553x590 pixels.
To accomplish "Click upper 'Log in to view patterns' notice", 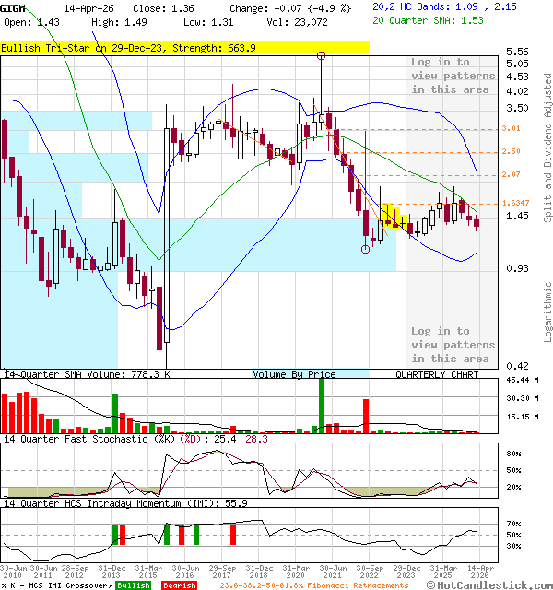I will click(x=452, y=76).
